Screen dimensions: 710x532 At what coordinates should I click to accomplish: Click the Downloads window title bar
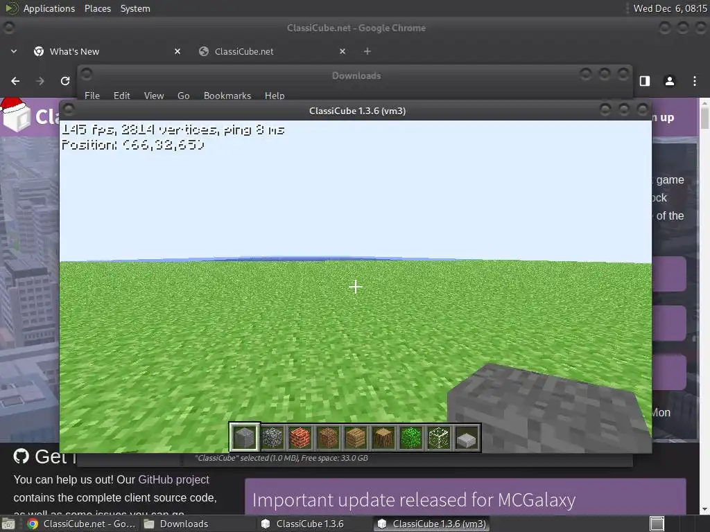[x=356, y=76]
